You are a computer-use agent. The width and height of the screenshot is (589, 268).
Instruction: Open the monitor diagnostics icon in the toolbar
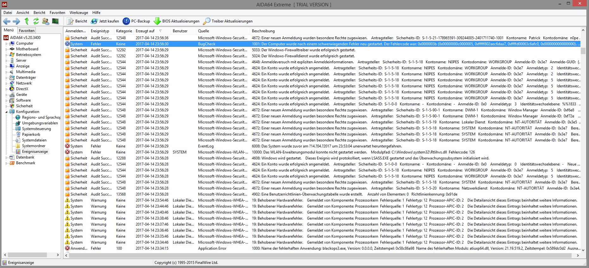(x=55, y=21)
